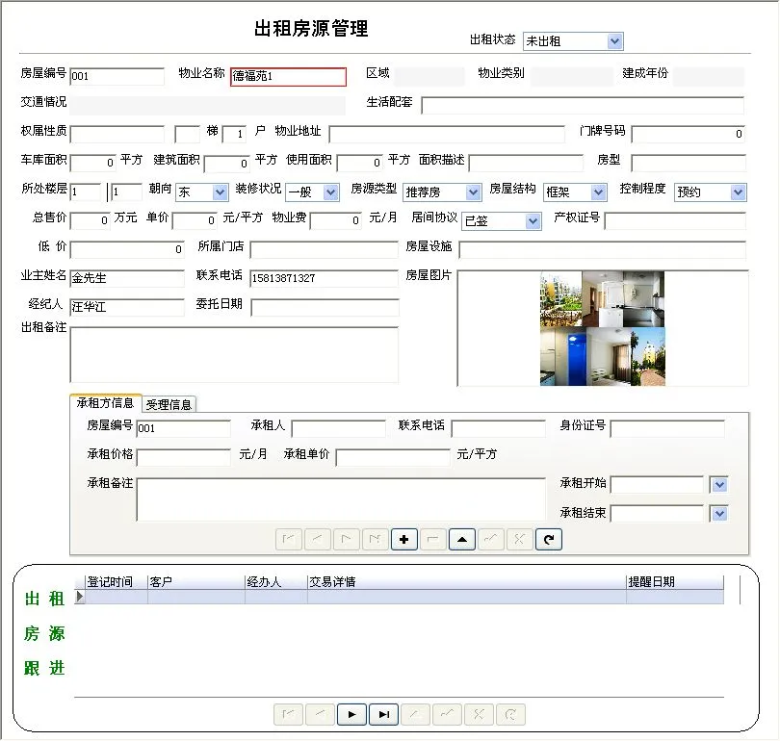This screenshot has height=741, width=780.
Task: Click the 物业名称 field showing 德福苑1
Action: click(x=288, y=76)
